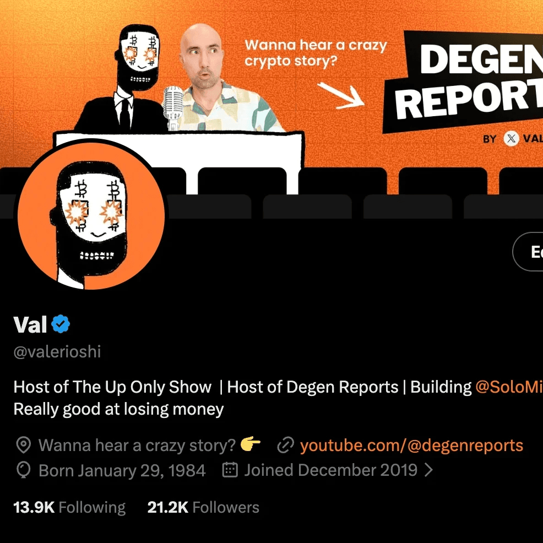Image resolution: width=543 pixels, height=543 pixels.
Task: Expand the Joined December 2019 chevron
Action: (428, 470)
